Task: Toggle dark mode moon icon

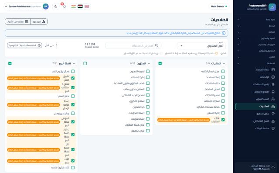Action: tap(56, 7)
